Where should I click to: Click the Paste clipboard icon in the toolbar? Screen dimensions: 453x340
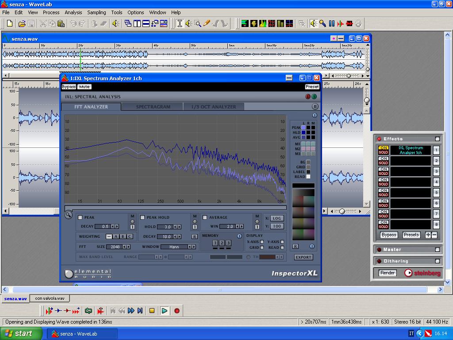[x=61, y=23]
